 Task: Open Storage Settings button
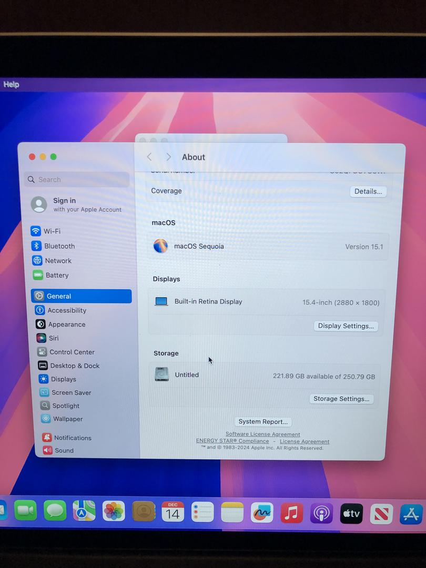[x=341, y=399]
